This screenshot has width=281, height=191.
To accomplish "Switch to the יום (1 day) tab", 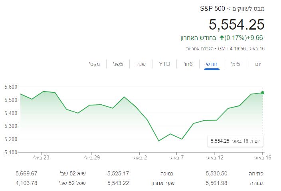I will pos(258,64).
